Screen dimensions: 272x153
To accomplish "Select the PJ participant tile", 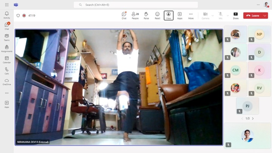I will [247, 106].
